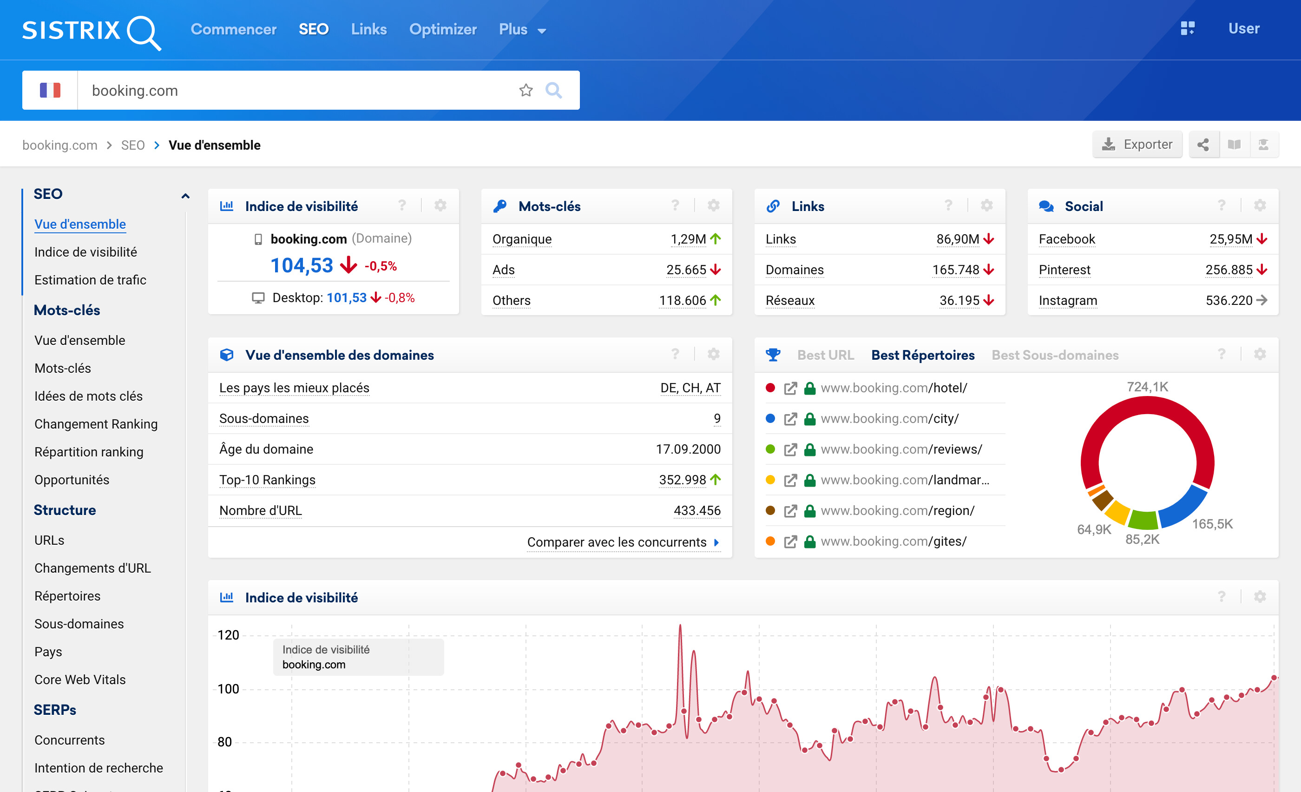Viewport: 1301px width, 792px height.
Task: Open the SEO top navigation tab
Action: click(314, 29)
